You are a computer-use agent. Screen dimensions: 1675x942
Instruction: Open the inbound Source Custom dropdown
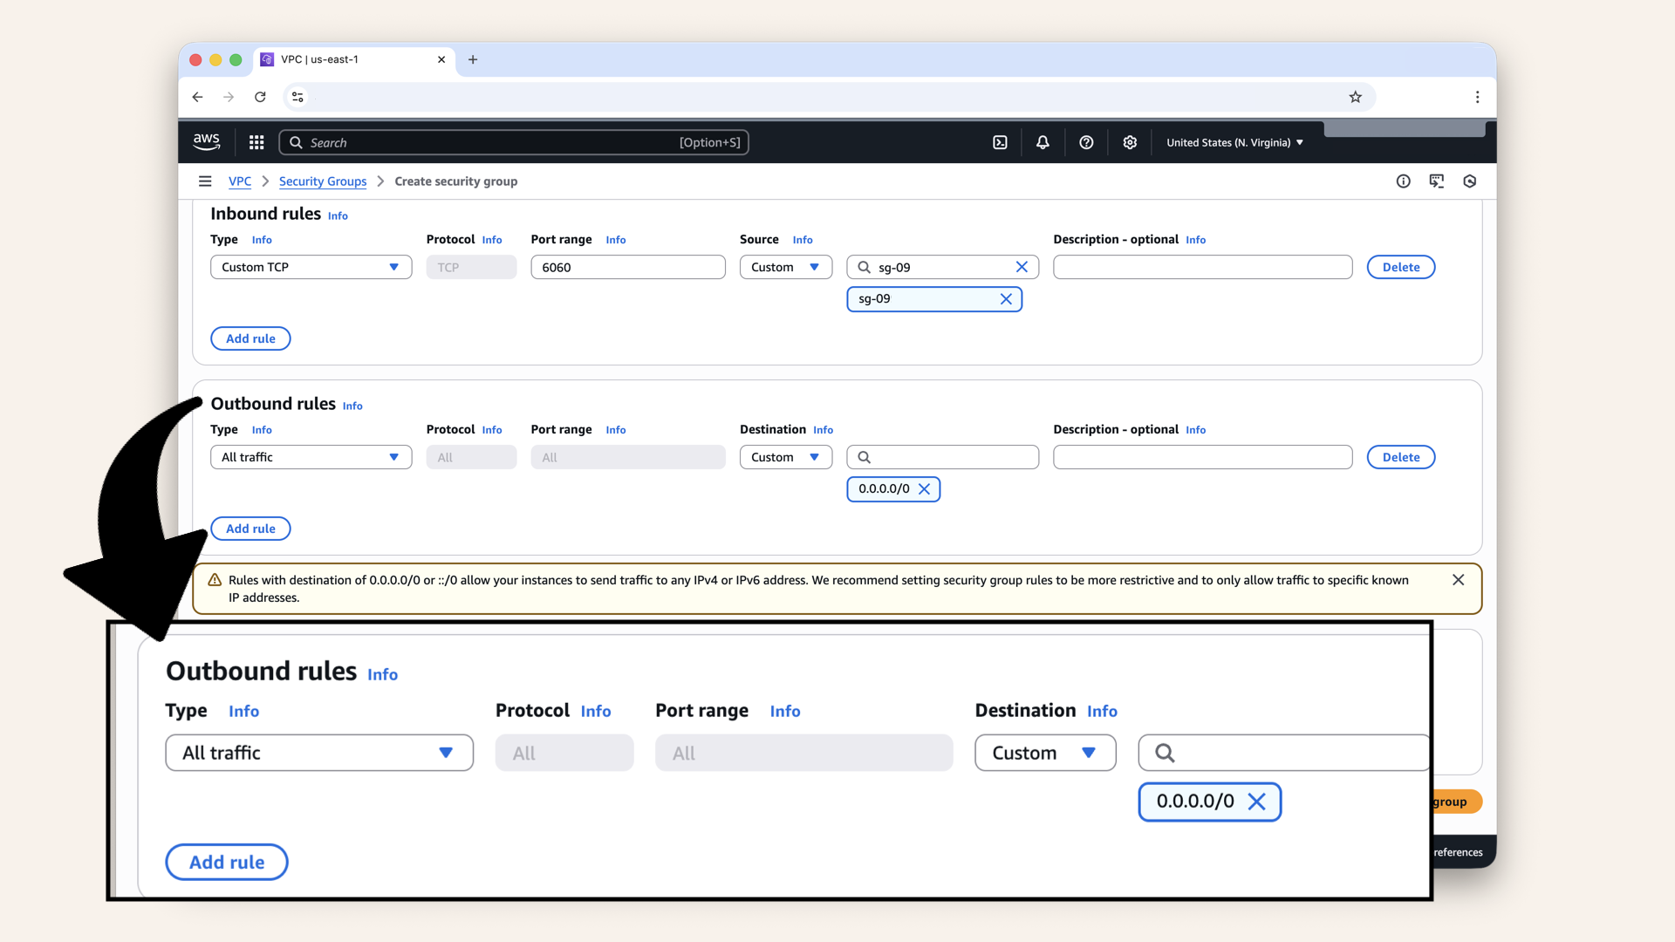pos(785,267)
